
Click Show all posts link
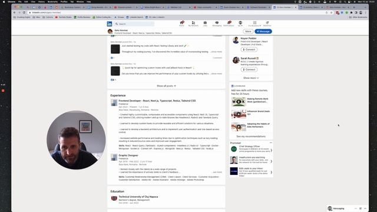166,86
